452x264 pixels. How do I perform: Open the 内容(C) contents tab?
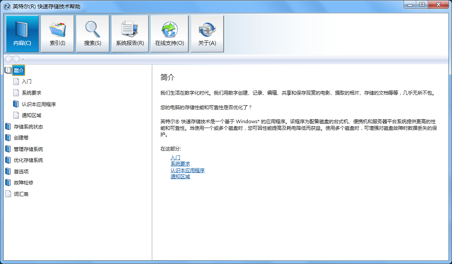point(22,34)
